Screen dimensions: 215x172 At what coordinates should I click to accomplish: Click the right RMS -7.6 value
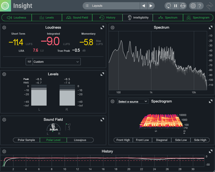(67, 83)
